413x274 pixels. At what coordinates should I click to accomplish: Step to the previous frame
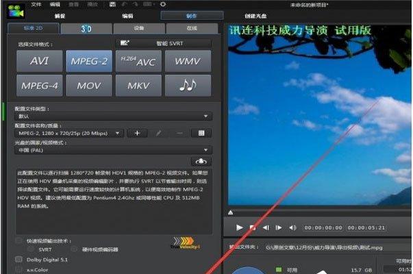(266, 227)
